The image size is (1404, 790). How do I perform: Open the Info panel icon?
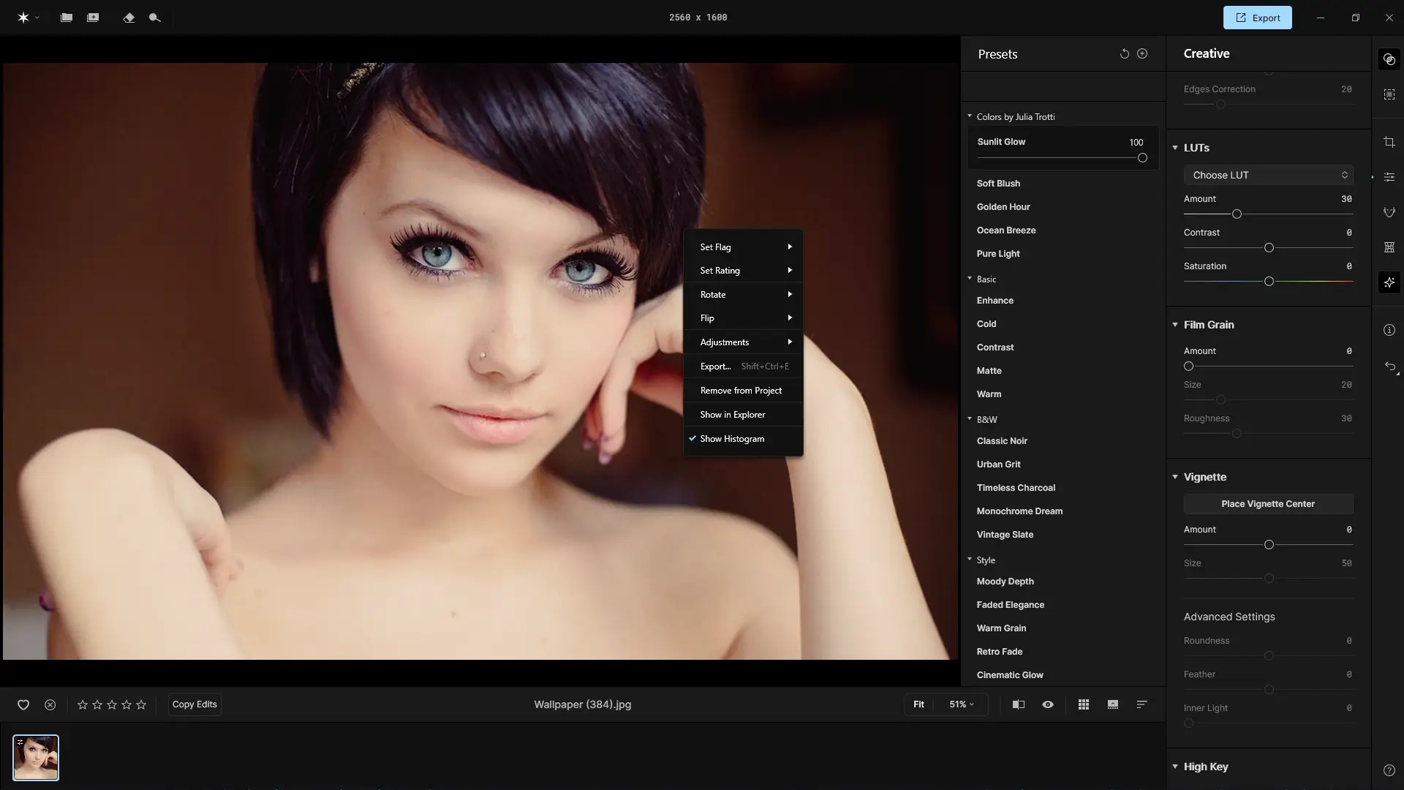1389,330
